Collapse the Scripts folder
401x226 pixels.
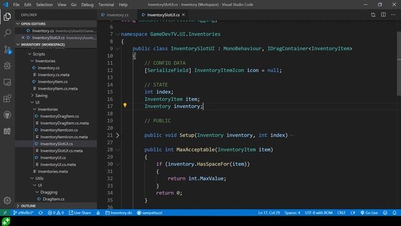click(x=29, y=54)
